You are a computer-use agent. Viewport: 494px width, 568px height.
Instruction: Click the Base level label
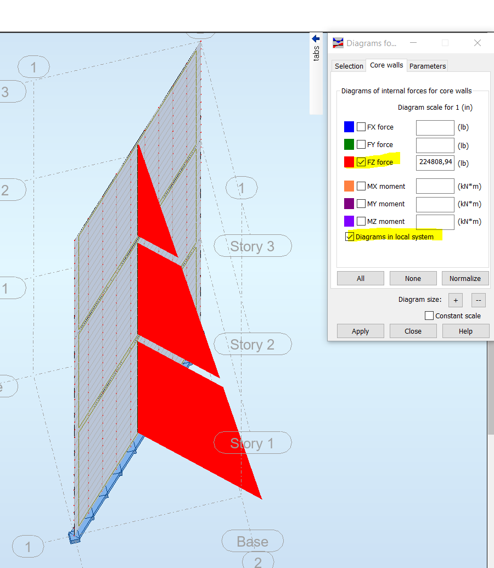tap(252, 541)
